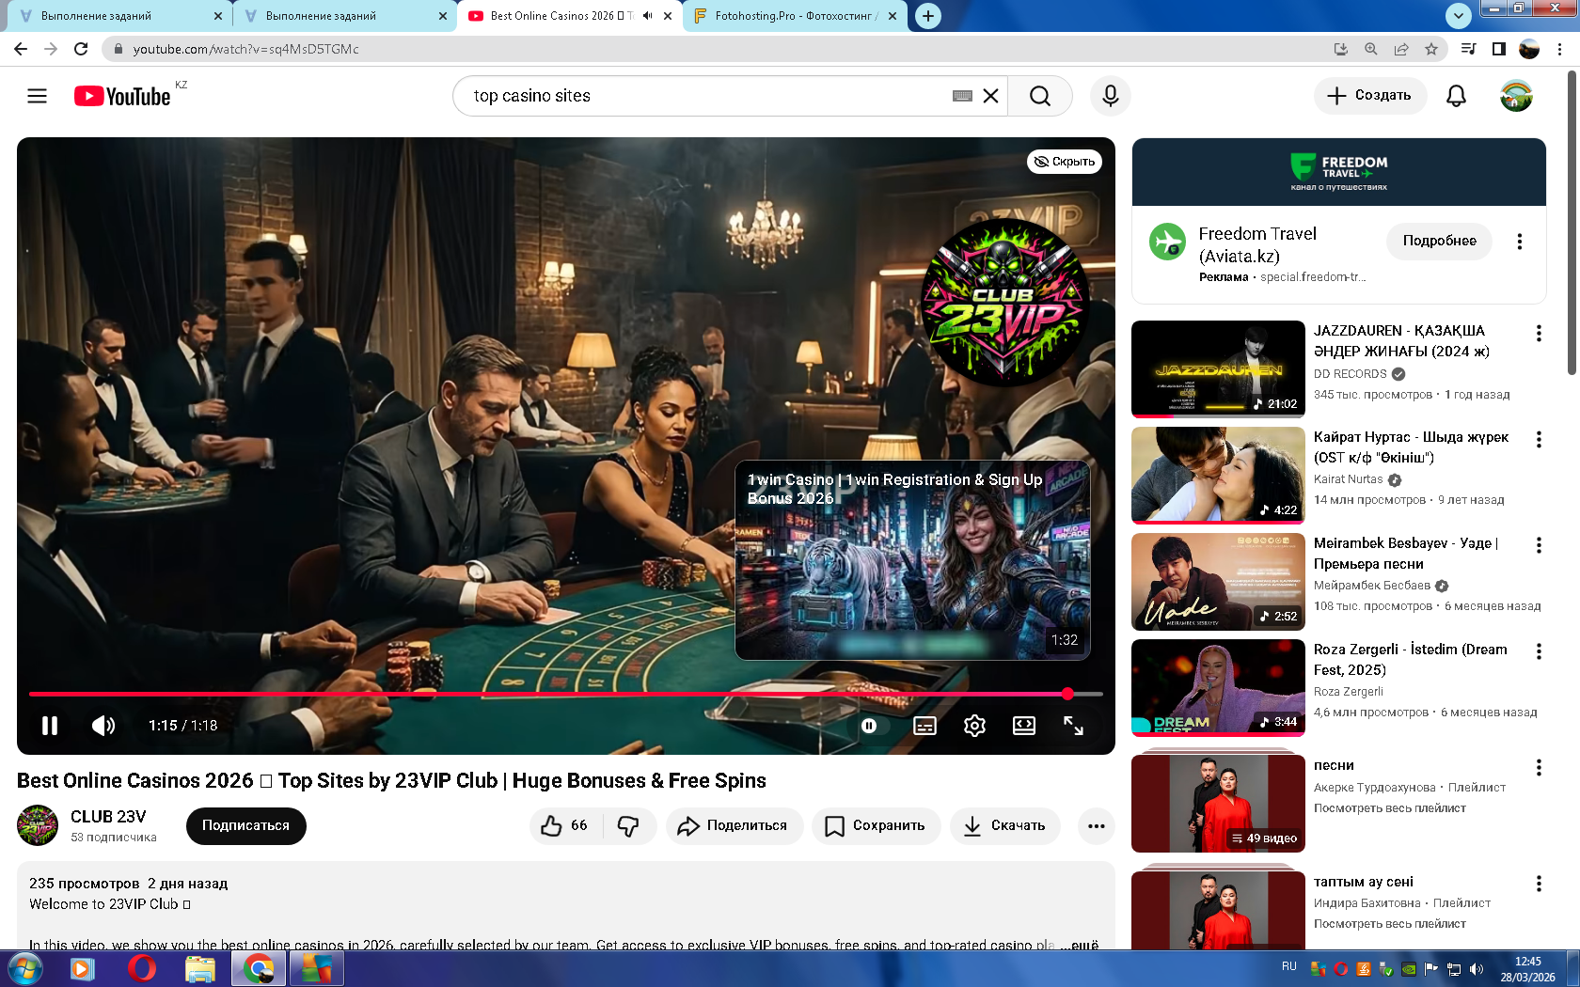Image resolution: width=1580 pixels, height=987 pixels.
Task: Mute the video volume
Action: [x=103, y=726]
